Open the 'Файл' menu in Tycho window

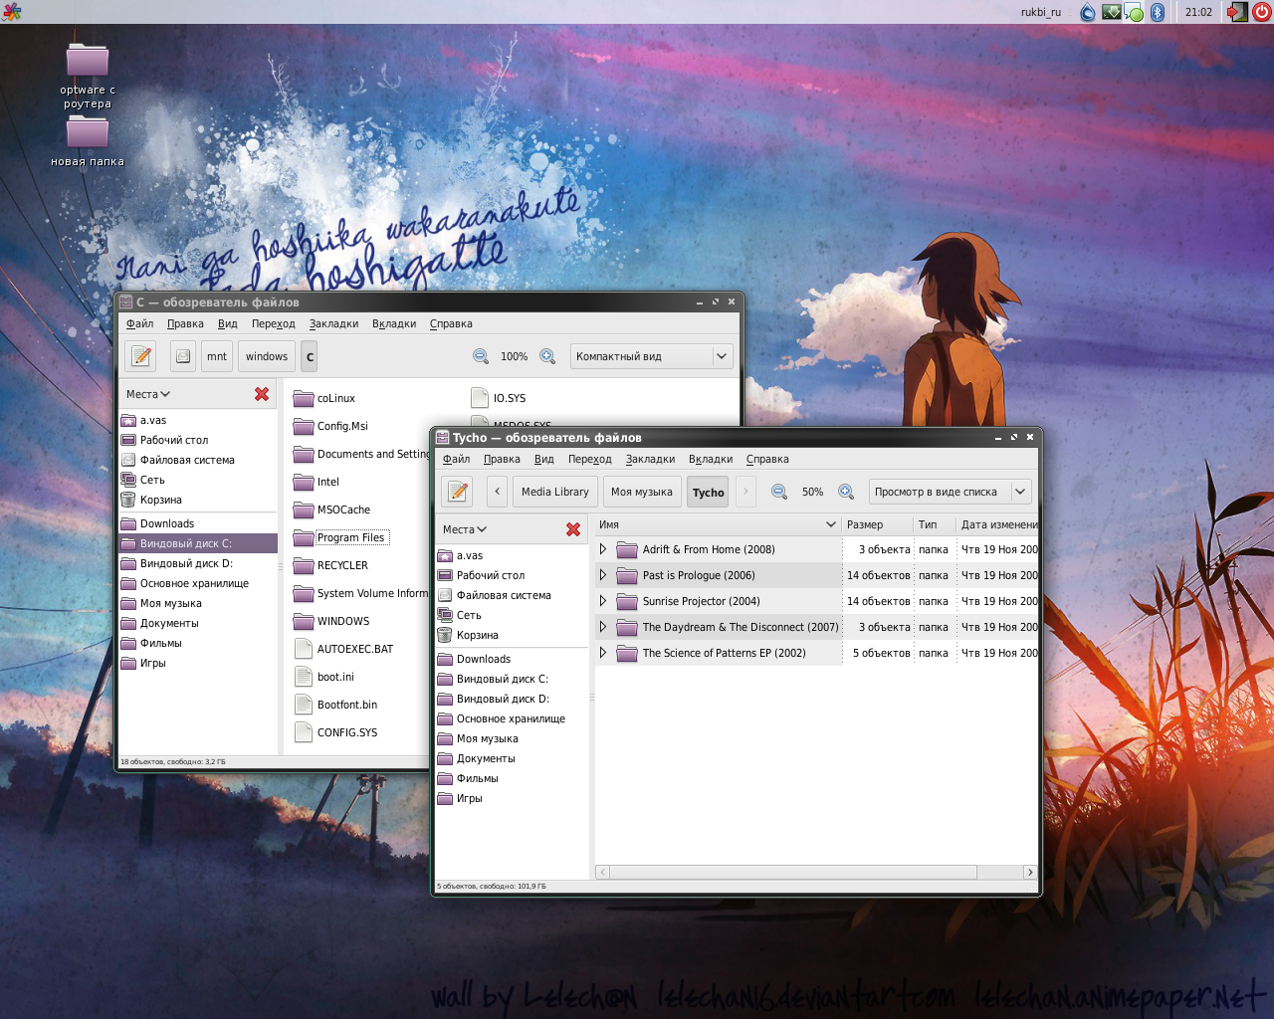(x=457, y=459)
